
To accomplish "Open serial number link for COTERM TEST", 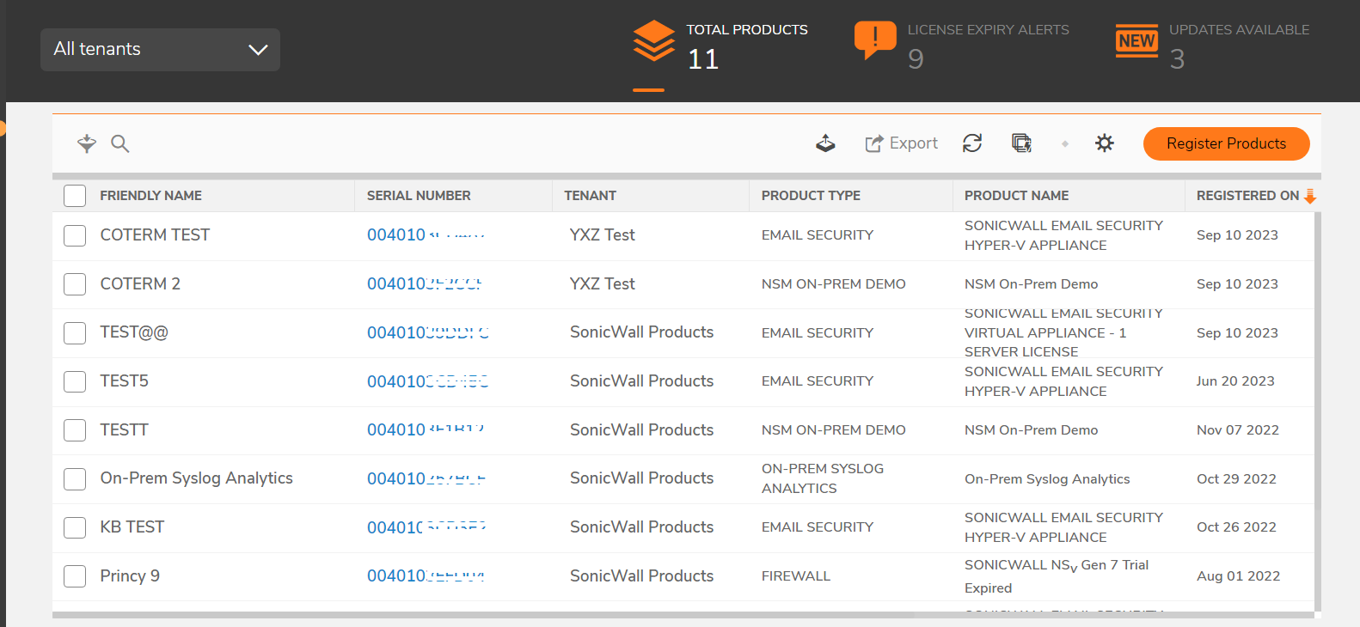I will point(426,235).
